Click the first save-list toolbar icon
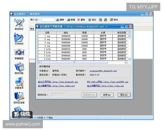Viewport: 163px width, 131px height. pyautogui.click(x=101, y=20)
